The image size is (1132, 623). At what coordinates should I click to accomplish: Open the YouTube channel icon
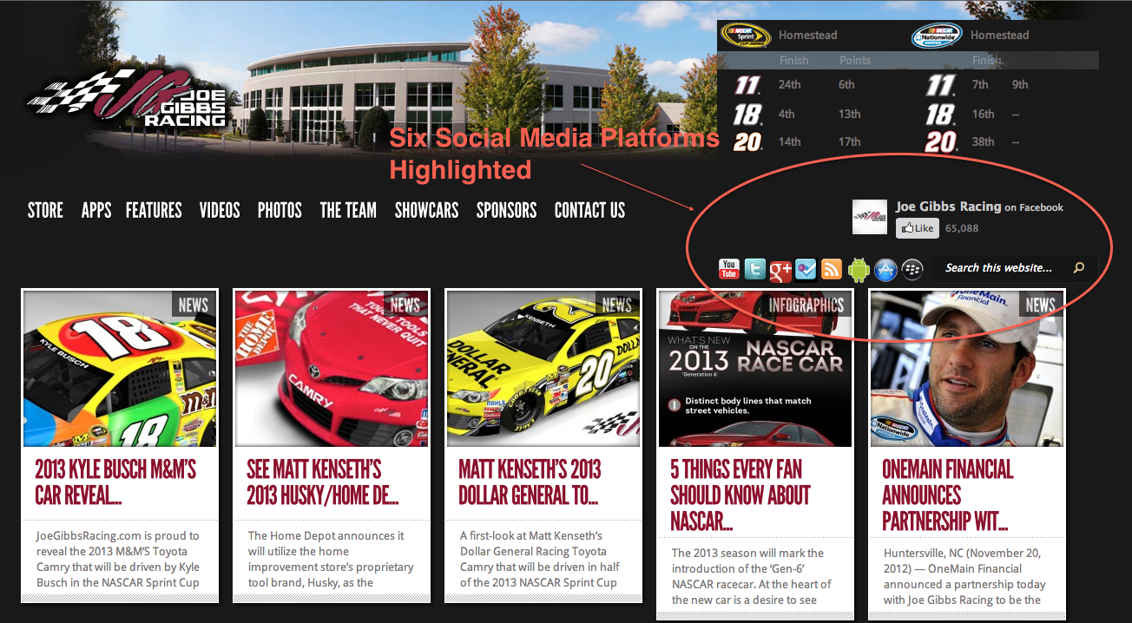pyautogui.click(x=729, y=269)
